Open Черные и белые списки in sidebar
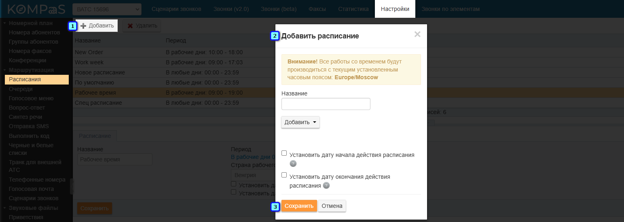Viewport: 624px width, 222px height. tap(31, 149)
